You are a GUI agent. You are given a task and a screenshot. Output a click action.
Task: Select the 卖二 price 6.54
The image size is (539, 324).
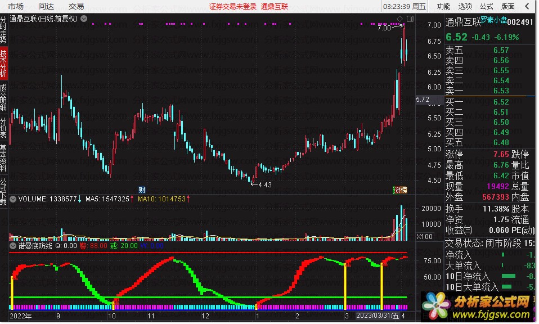(x=501, y=80)
